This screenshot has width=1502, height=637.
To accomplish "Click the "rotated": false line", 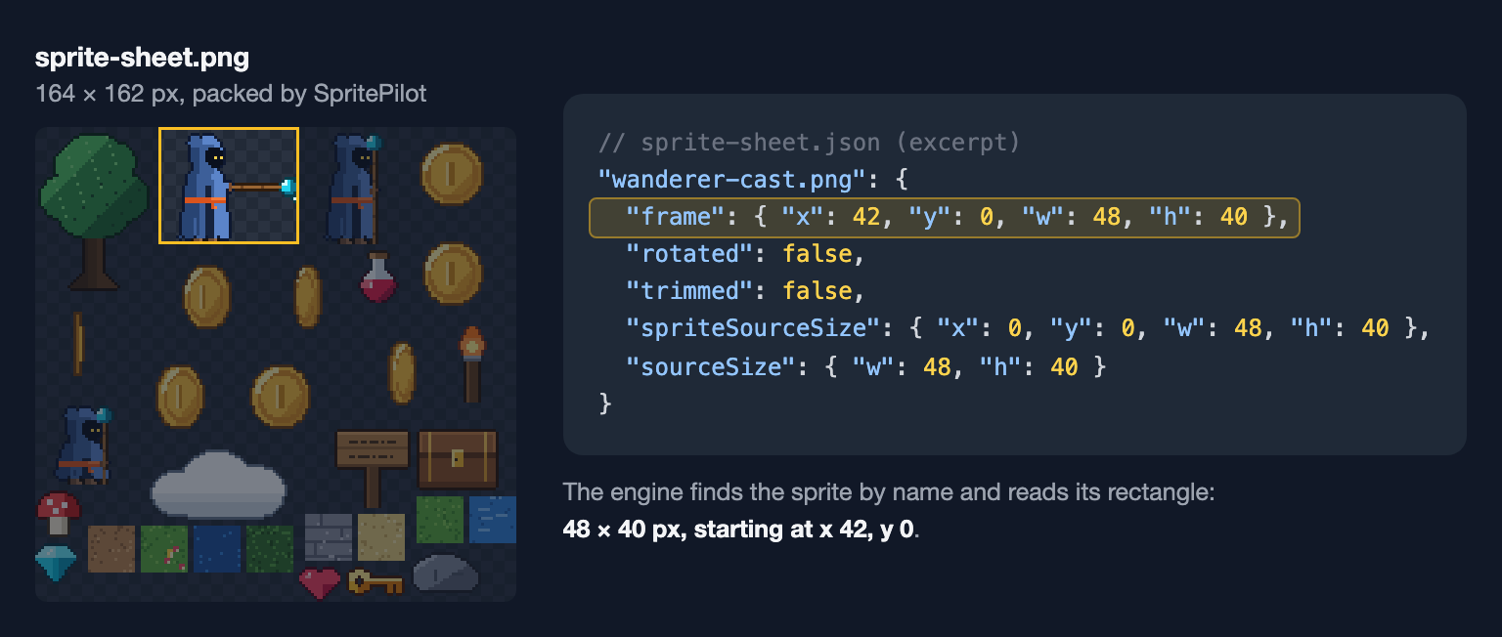I will pos(745,254).
